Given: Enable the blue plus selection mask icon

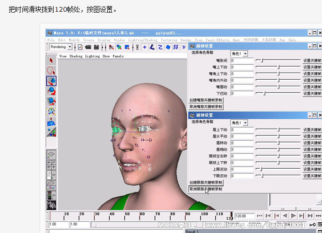Looking at the screenshot, I should pos(145,47).
